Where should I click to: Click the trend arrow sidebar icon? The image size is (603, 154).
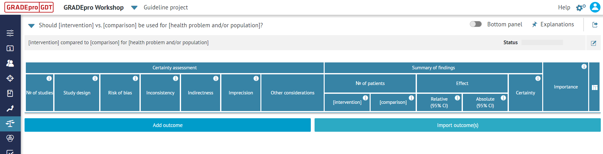coord(10,109)
